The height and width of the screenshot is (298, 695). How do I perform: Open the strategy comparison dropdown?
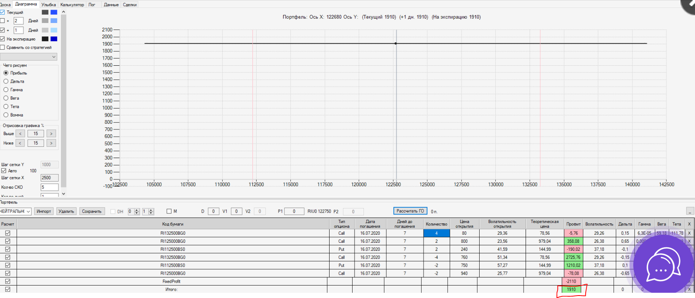[29, 57]
